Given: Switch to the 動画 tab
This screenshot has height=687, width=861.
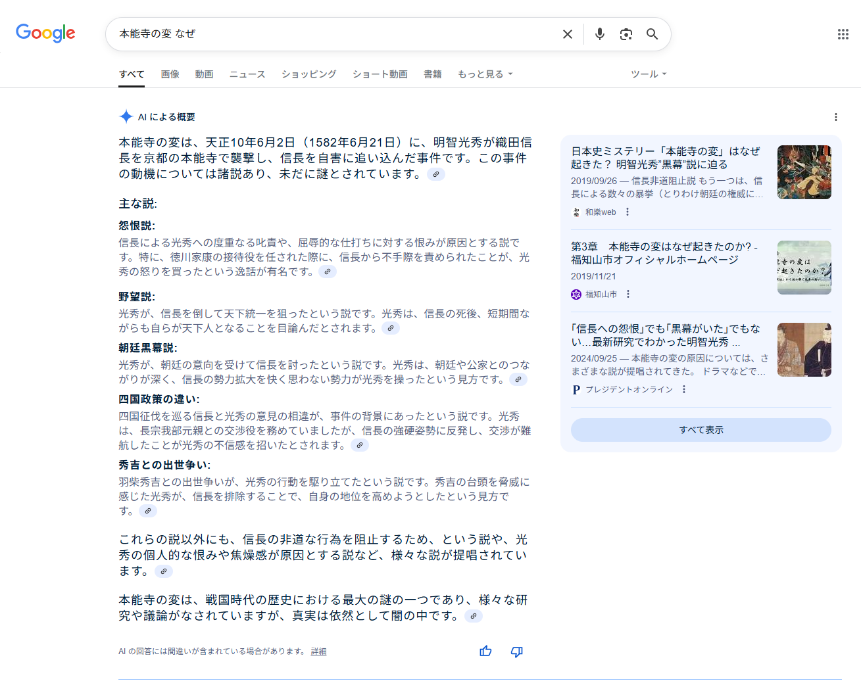Looking at the screenshot, I should (204, 74).
